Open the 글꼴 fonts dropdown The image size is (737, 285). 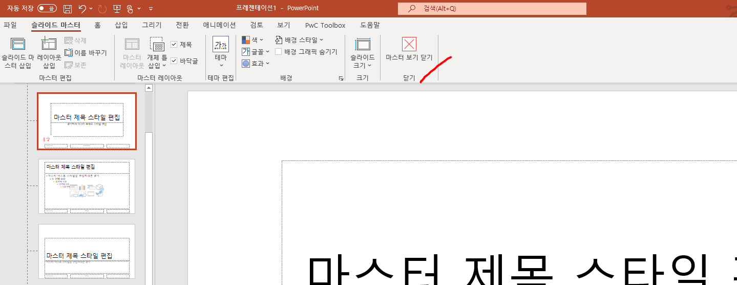coord(256,52)
